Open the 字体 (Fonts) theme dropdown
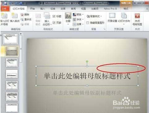The height and width of the screenshot is (113, 149). point(78,19)
